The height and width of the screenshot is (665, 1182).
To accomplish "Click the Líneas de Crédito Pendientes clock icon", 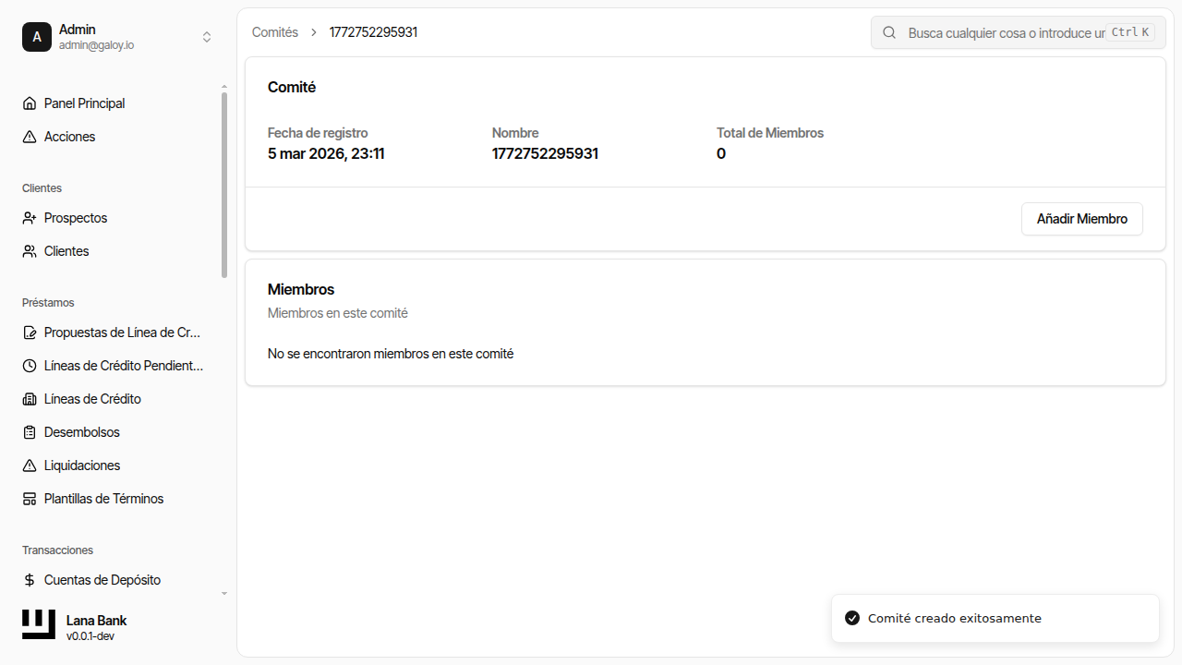I will point(30,366).
